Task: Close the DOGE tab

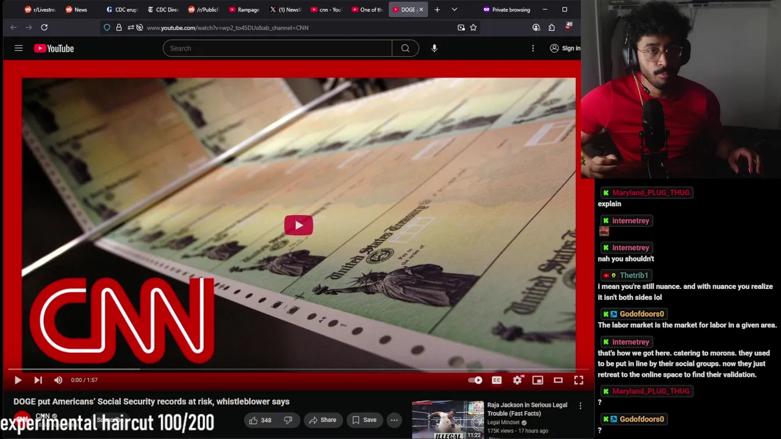Action: 420,10
